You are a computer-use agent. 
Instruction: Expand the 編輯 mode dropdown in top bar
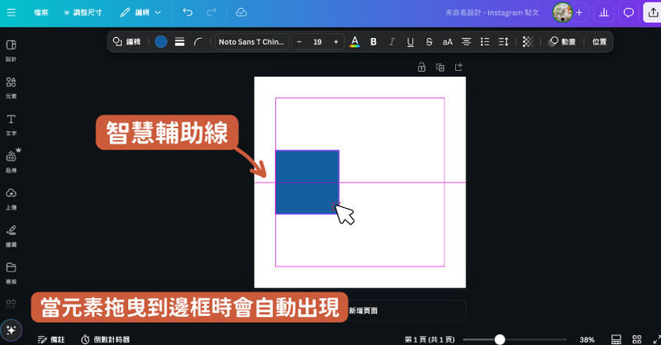(x=140, y=13)
